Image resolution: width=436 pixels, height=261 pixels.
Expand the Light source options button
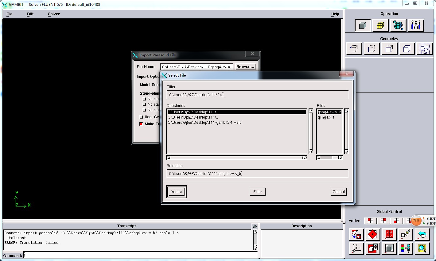tap(405, 235)
